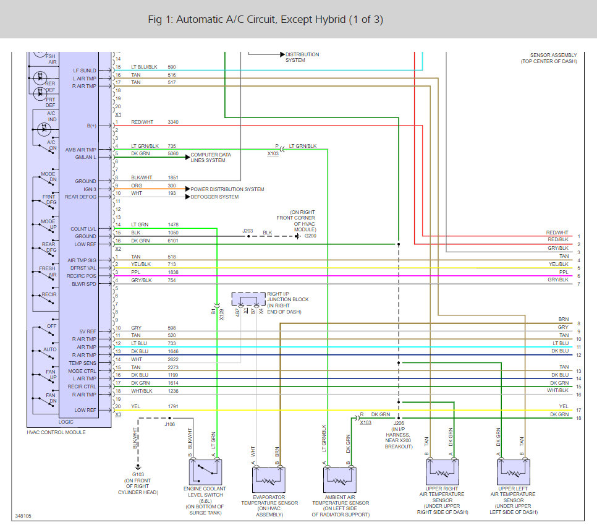Click the 'SENSOR ASSEMBLY (TOP CENTER OF DASH)' label
This screenshot has height=530, width=597.
point(549,58)
